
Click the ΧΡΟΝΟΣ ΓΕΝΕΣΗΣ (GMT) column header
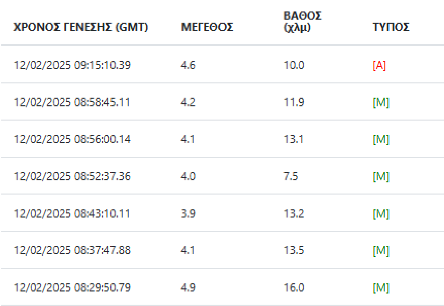[x=81, y=27]
